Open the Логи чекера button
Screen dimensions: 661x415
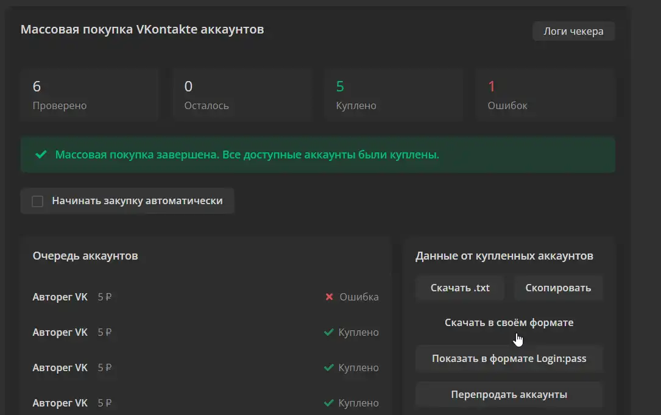573,31
